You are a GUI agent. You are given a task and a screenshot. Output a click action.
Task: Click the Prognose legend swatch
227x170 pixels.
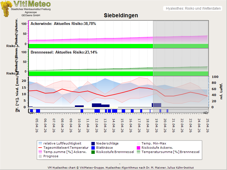pos(40,156)
